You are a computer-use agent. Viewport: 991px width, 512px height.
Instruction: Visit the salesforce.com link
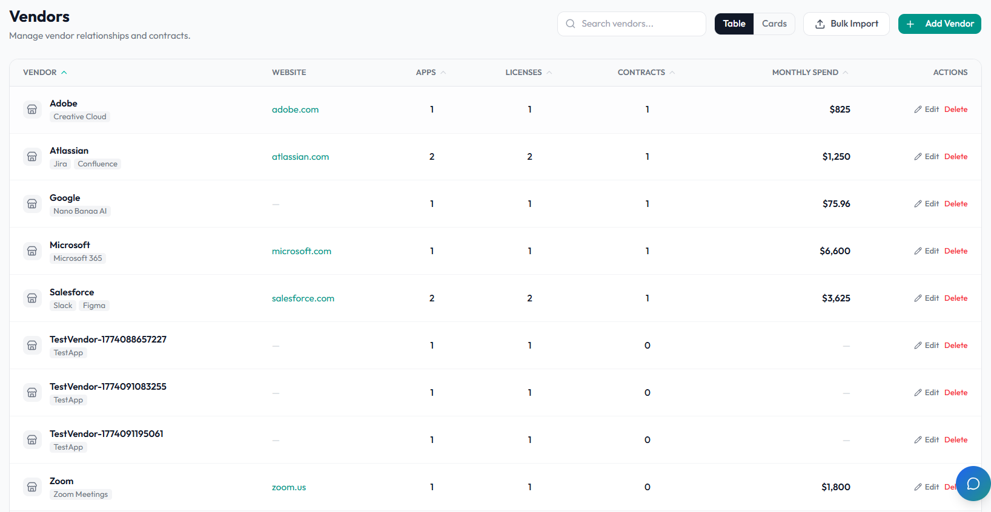[303, 298]
